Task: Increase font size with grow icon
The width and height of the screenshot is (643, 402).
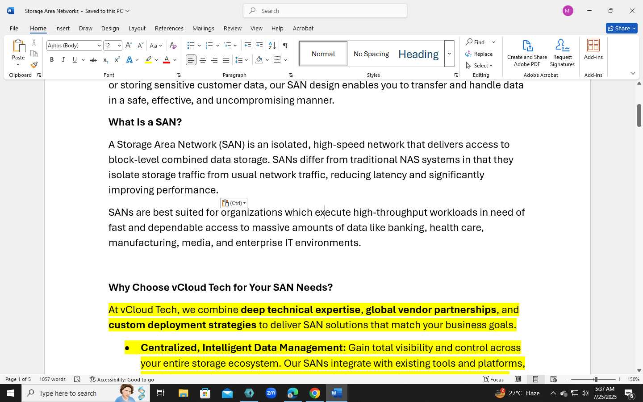Action: click(x=129, y=46)
